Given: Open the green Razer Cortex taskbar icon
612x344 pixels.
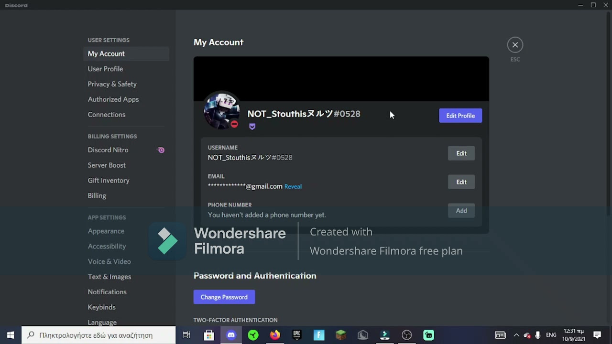Looking at the screenshot, I should [x=253, y=335].
